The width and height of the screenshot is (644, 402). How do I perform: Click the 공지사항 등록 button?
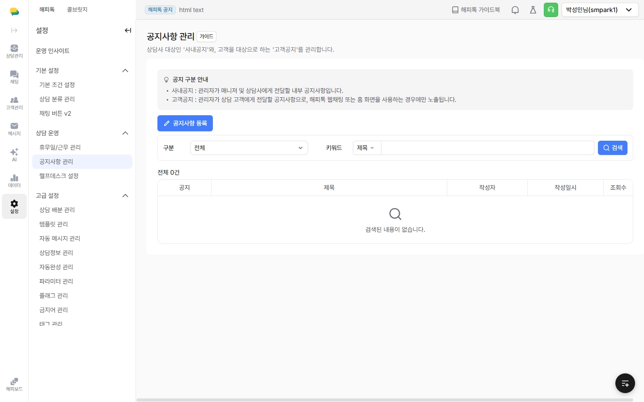185,123
